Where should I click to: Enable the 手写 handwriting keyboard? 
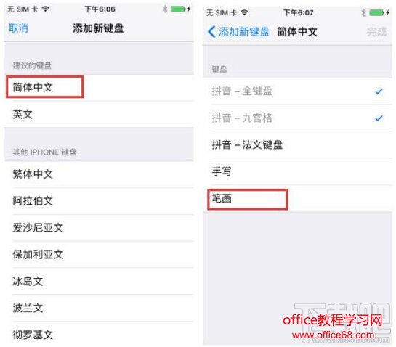(x=298, y=171)
